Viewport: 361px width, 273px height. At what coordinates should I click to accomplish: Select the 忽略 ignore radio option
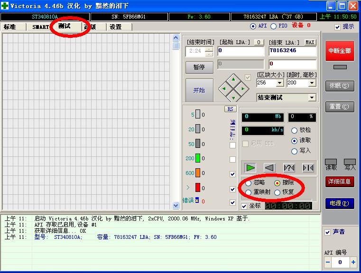coord(249,183)
